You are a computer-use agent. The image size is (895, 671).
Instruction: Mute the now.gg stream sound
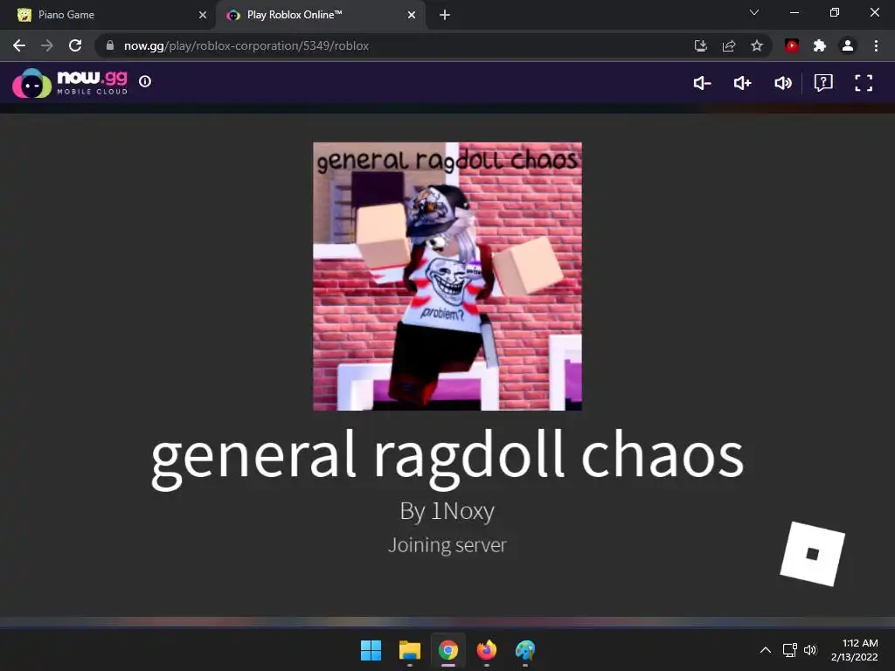click(x=782, y=83)
